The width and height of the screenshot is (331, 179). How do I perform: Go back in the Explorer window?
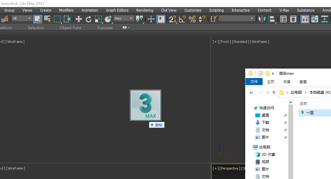pos(251,92)
